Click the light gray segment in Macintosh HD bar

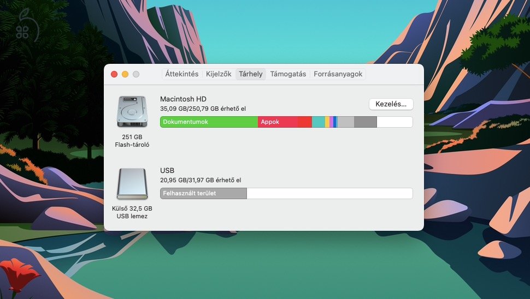[346, 122]
